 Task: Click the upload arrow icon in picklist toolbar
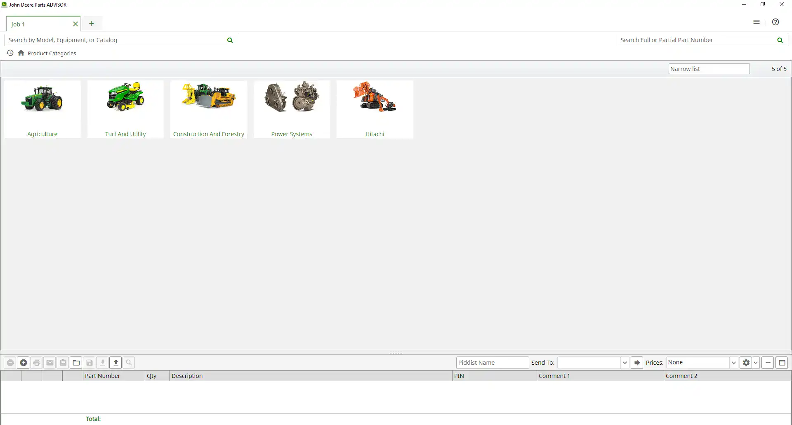(x=116, y=363)
